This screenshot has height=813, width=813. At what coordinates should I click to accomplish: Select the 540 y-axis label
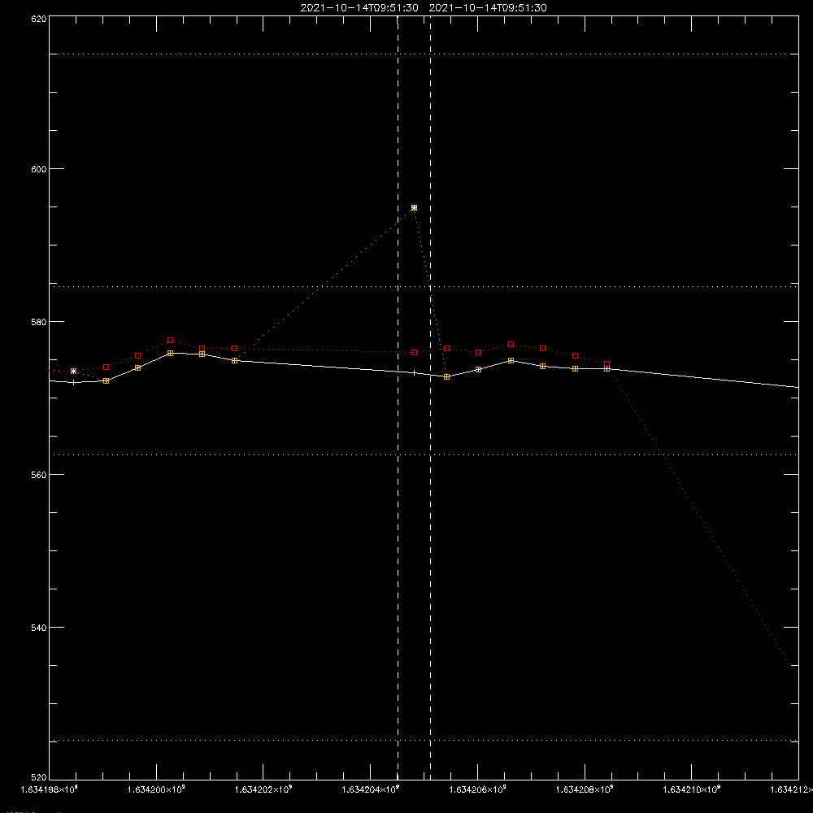[x=39, y=628]
